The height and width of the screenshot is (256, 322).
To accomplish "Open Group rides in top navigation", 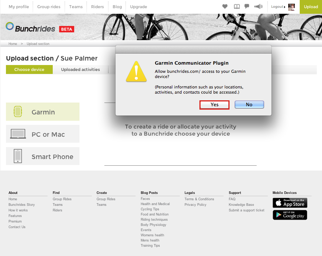I will 49,7.
